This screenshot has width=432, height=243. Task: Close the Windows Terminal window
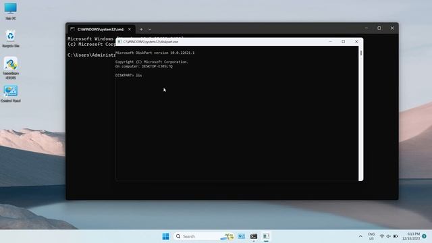pos(392,28)
